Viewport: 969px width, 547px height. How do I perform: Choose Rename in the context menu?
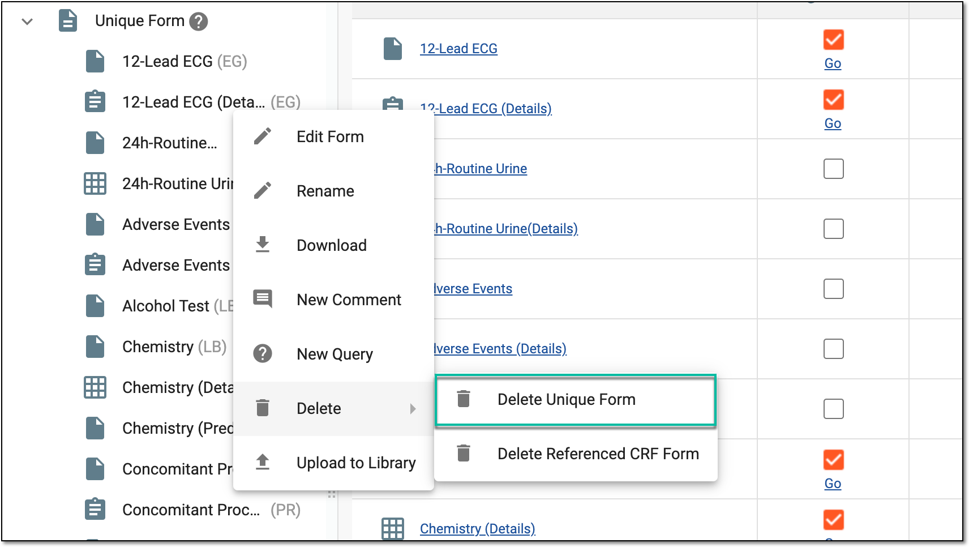click(x=333, y=191)
